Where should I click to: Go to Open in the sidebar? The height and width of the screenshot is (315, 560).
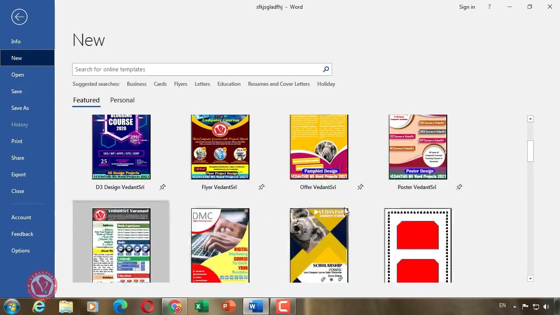(x=27, y=75)
